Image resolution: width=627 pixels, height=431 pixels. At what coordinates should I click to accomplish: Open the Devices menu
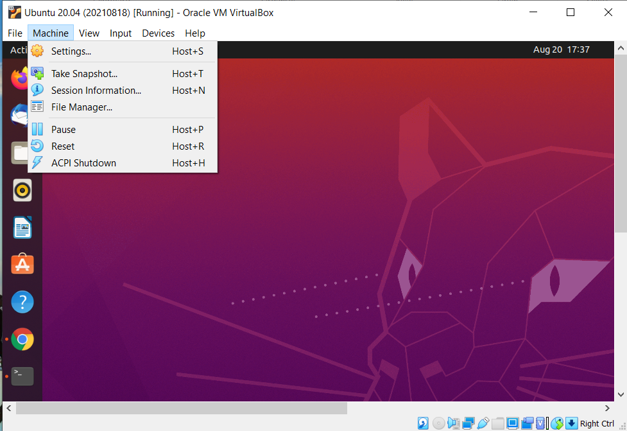click(x=159, y=33)
